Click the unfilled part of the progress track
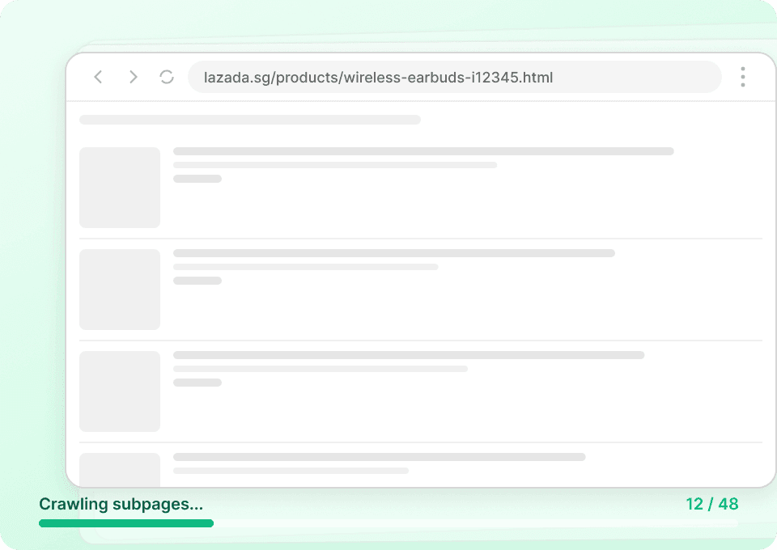Image resolution: width=777 pixels, height=550 pixels. click(476, 523)
